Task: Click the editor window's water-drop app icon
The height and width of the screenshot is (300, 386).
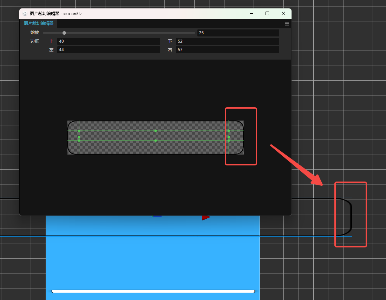Action: (25, 14)
